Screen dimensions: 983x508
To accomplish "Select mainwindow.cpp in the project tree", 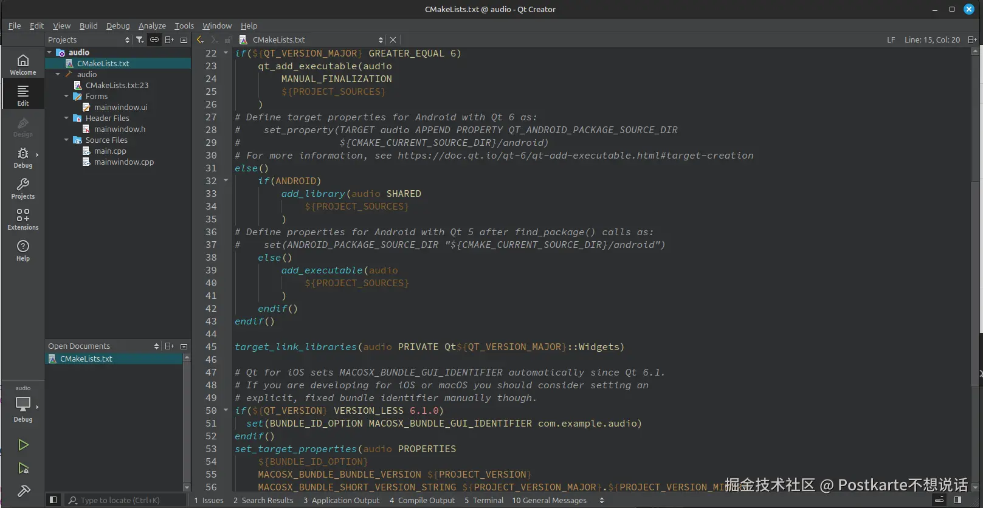I will click(124, 162).
